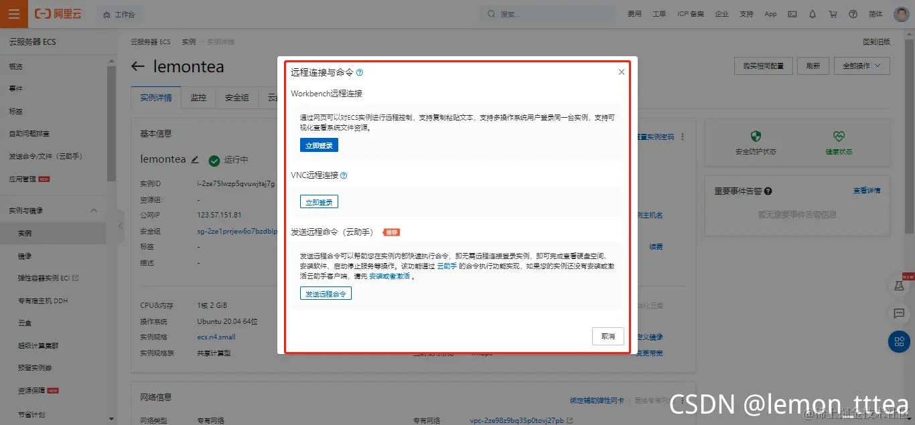Open the 费用 menu

click(634, 14)
